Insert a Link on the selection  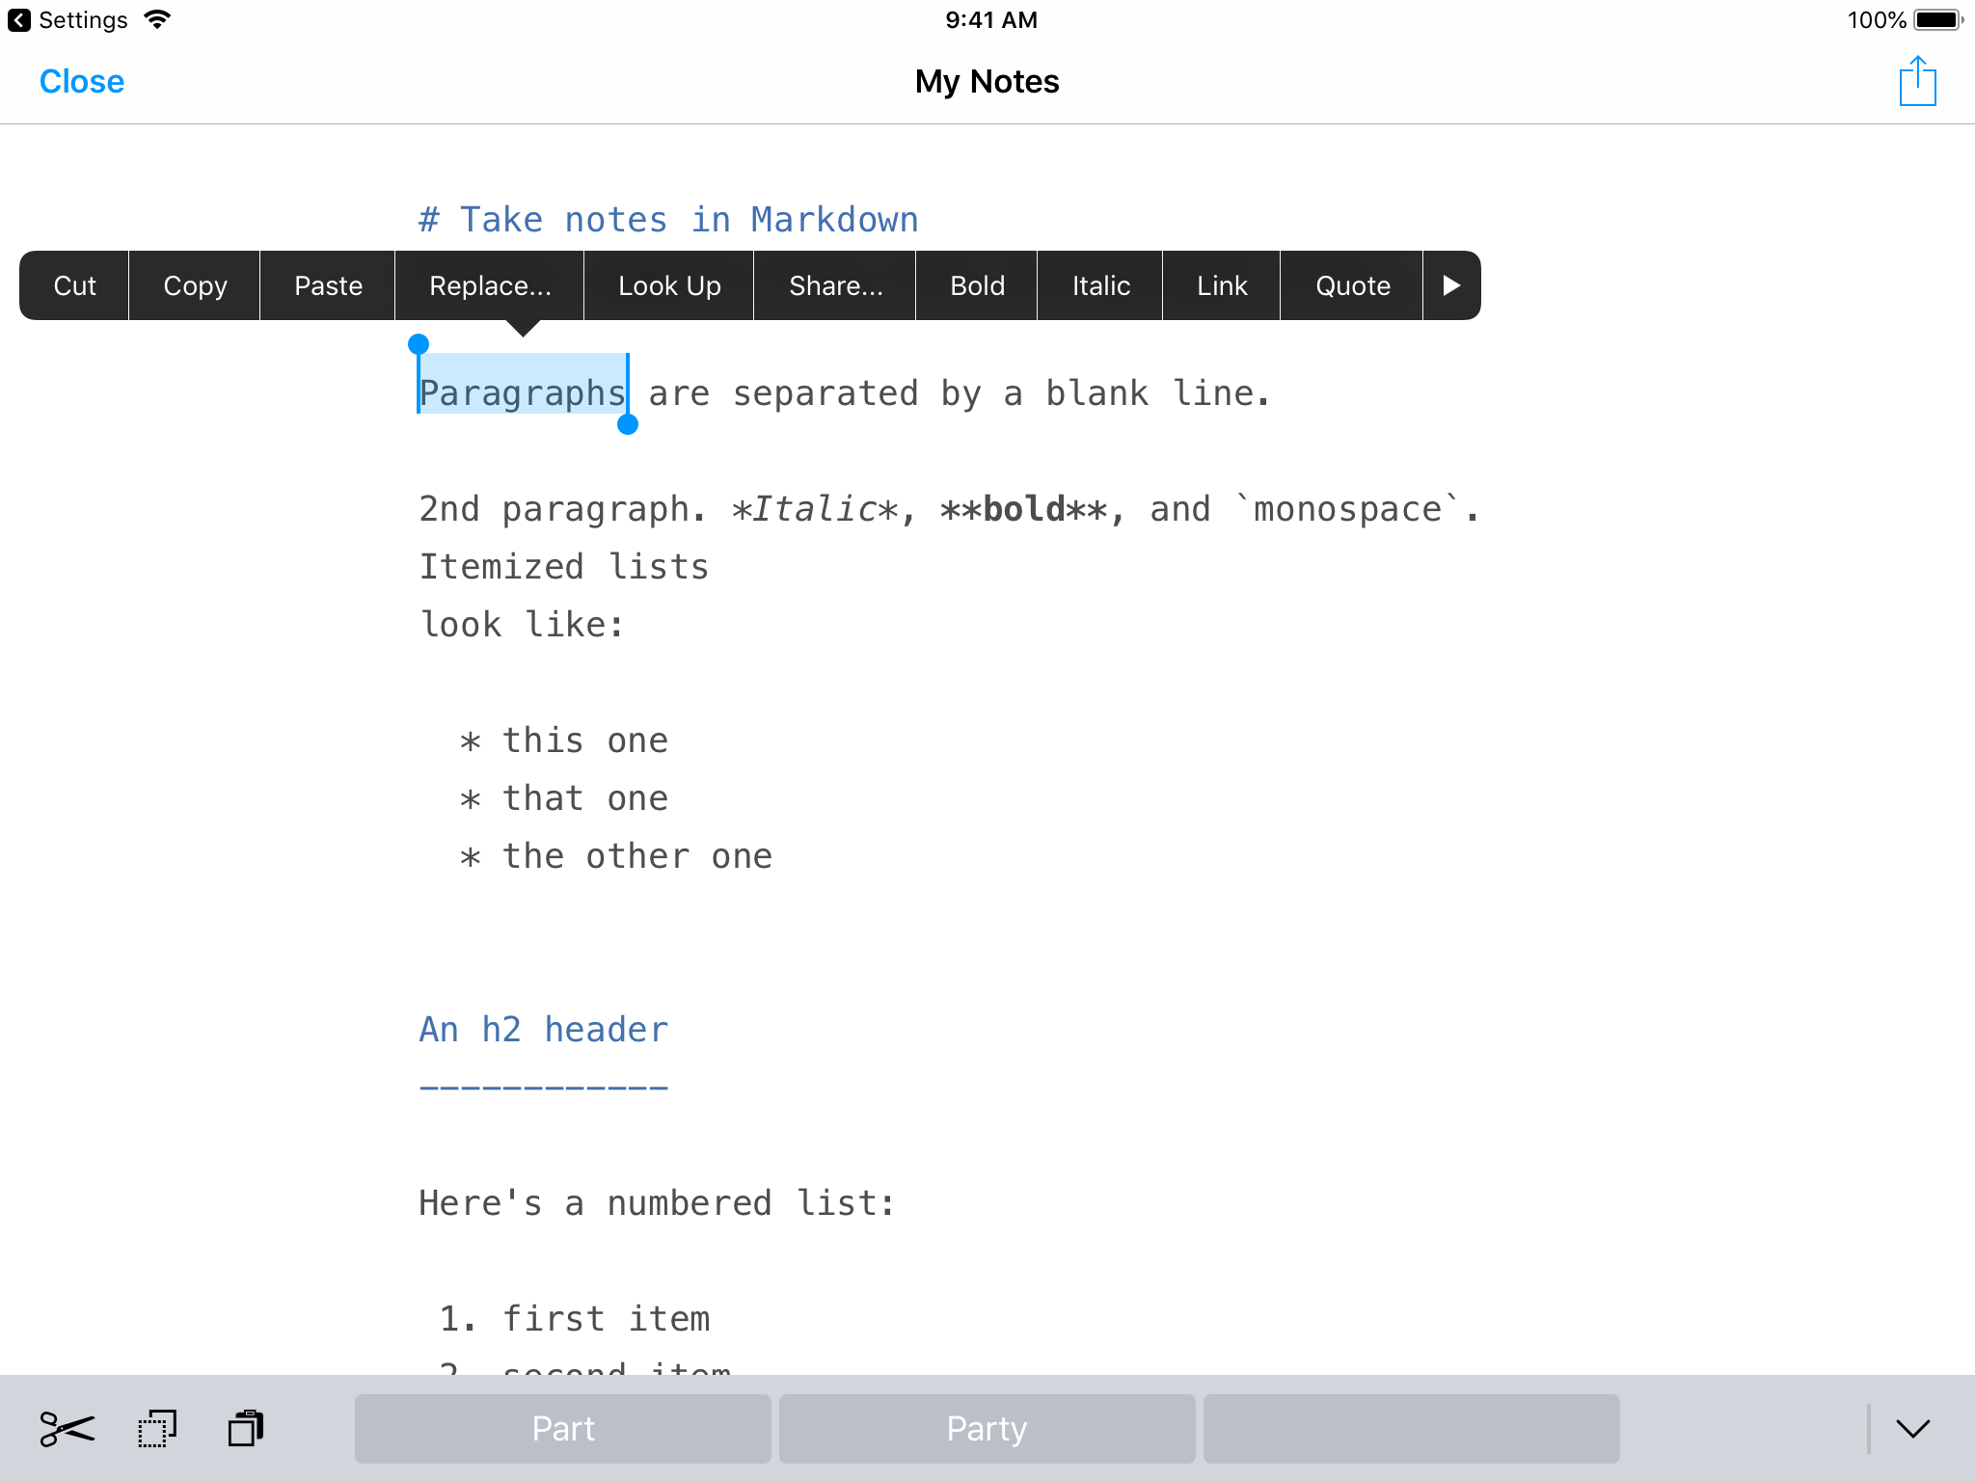(1222, 285)
